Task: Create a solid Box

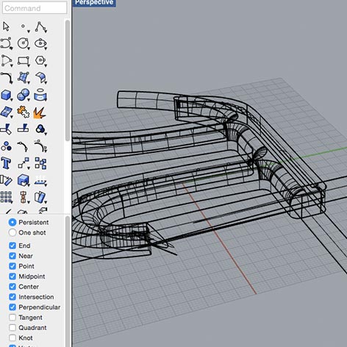Action: pos(7,95)
